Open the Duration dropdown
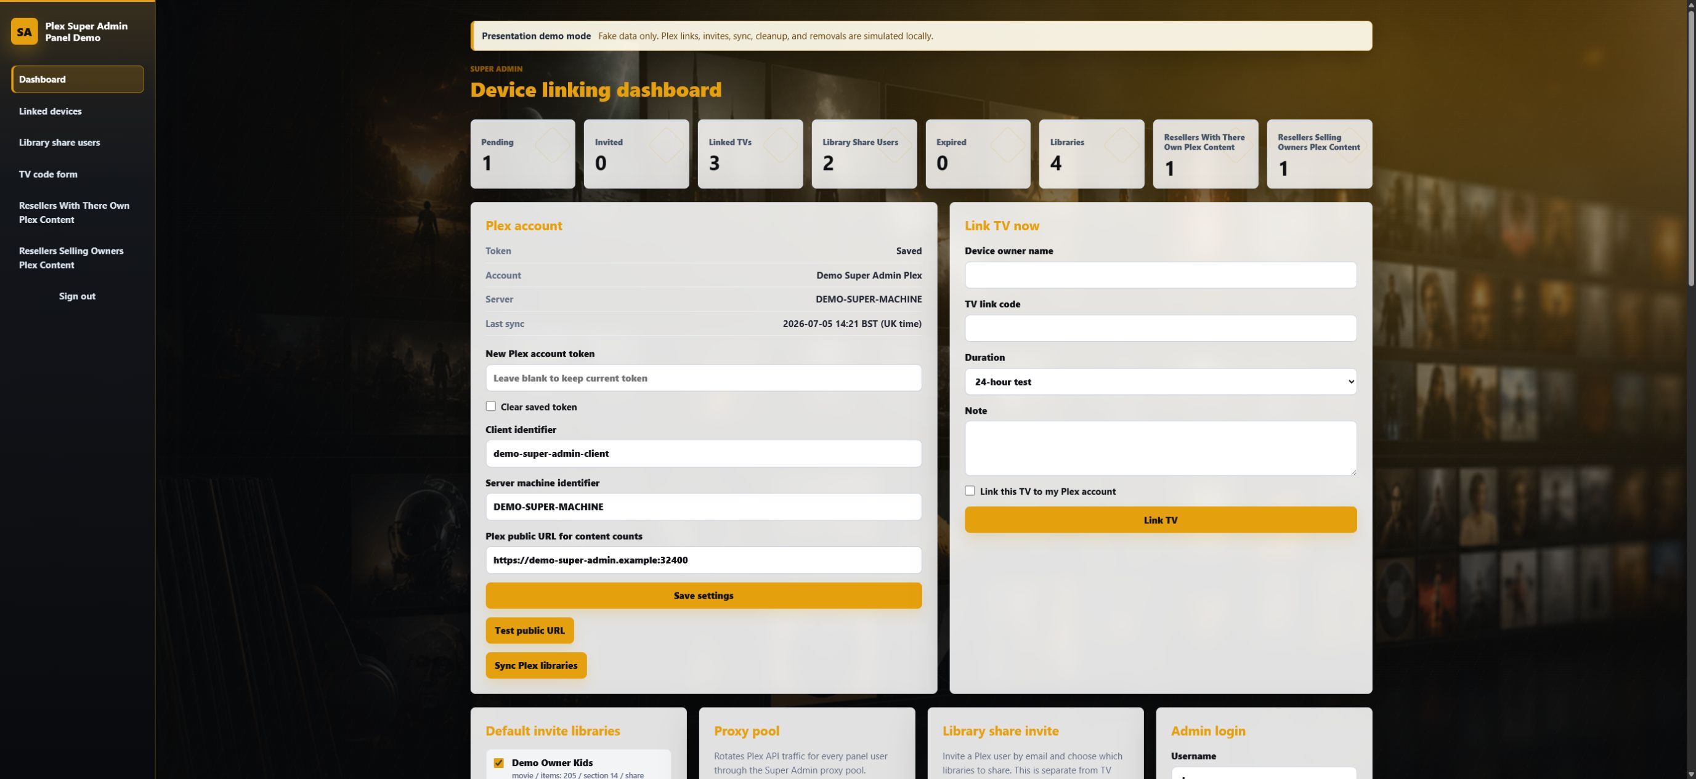Viewport: 1696px width, 779px height. pos(1160,382)
